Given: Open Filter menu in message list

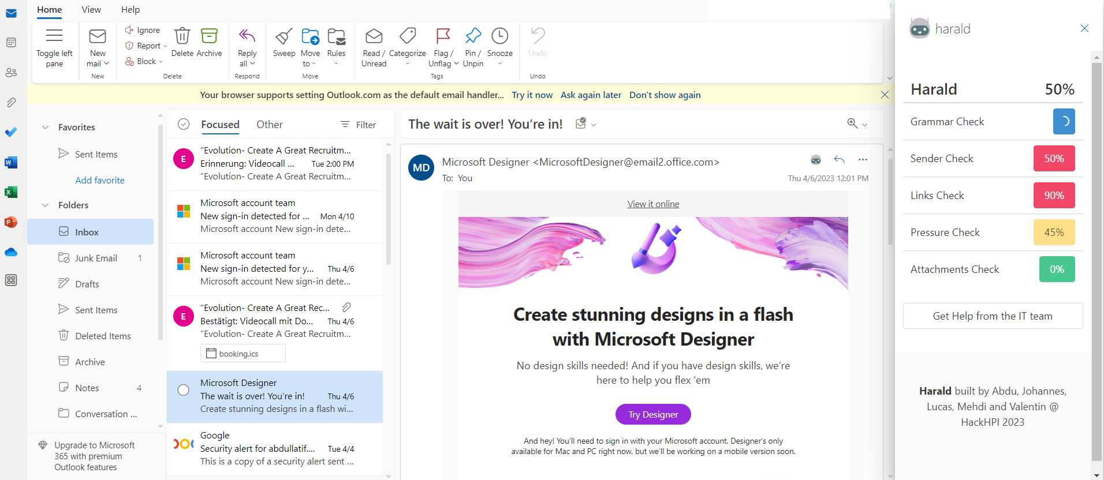Looking at the screenshot, I should [359, 125].
